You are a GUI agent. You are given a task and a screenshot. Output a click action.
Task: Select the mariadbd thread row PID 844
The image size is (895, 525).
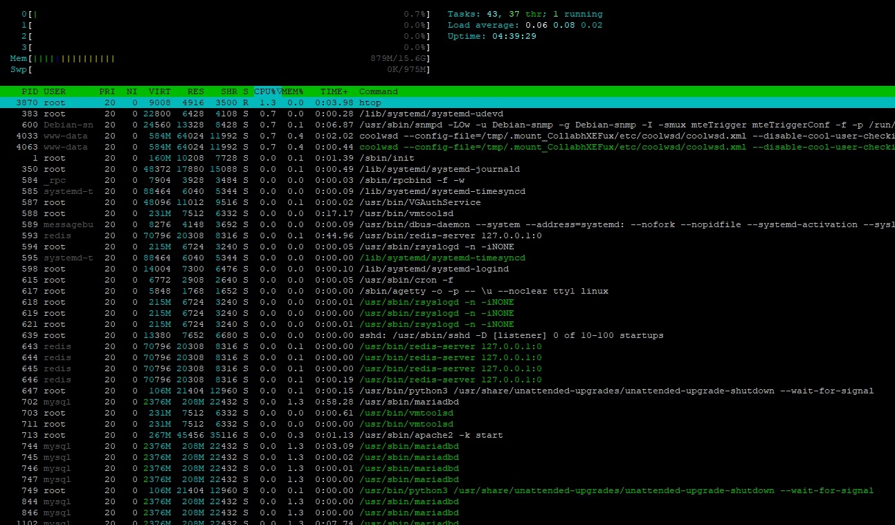[x=447, y=501]
